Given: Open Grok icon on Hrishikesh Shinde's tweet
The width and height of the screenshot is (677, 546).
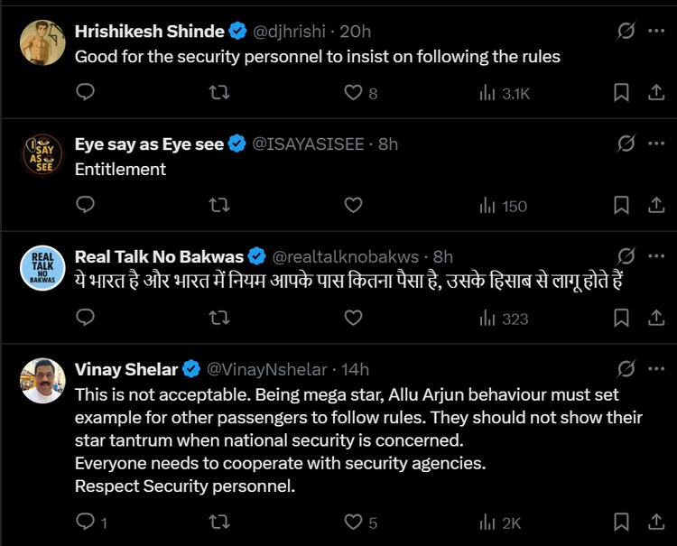Looking at the screenshot, I should coord(625,31).
